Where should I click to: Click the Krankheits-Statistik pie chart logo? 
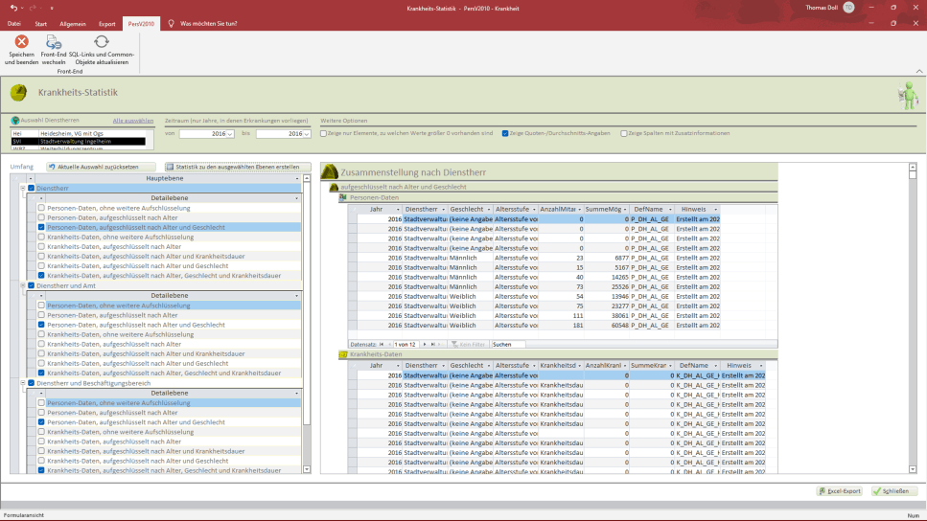point(18,93)
